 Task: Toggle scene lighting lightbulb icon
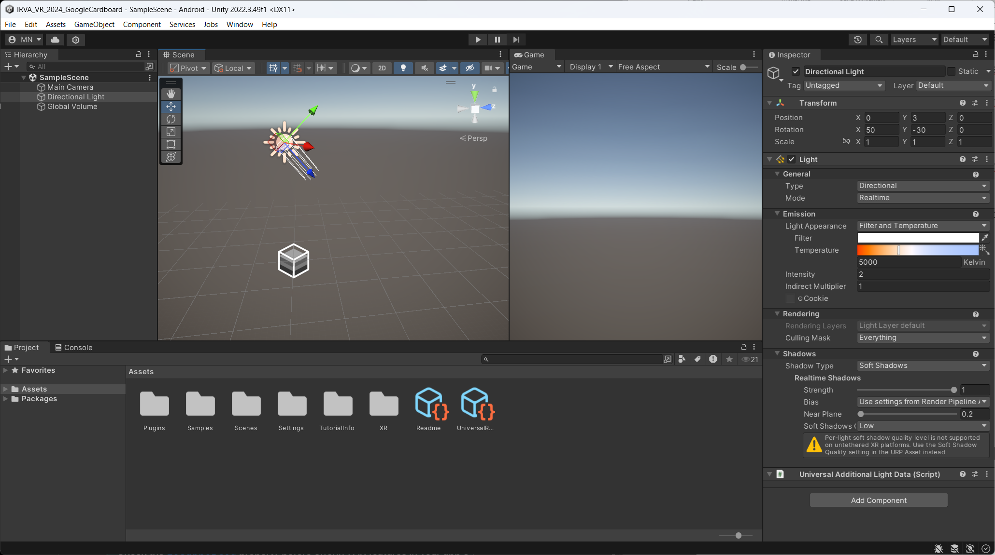tap(403, 68)
